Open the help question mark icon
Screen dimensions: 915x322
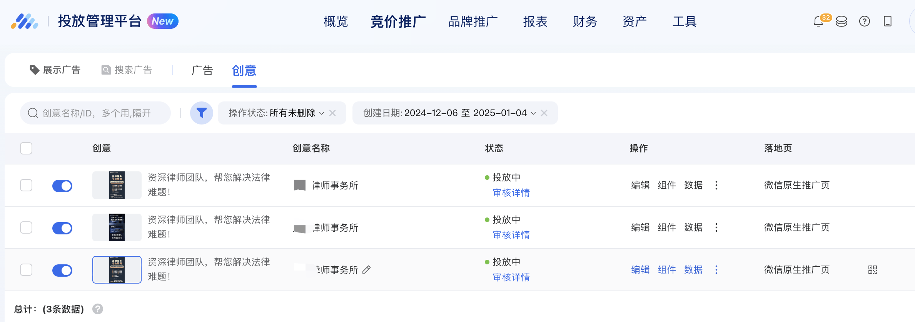pos(864,22)
